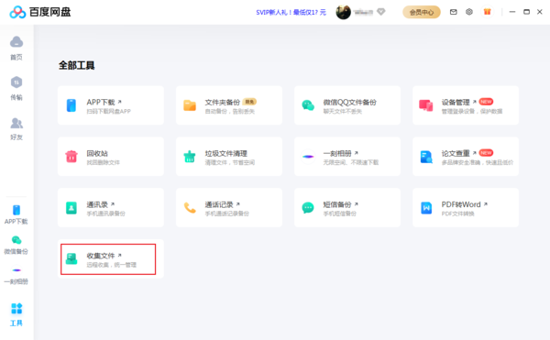This screenshot has width=550, height=340.
Task: Open the SVIP新人礼 promotion link
Action: 291,12
